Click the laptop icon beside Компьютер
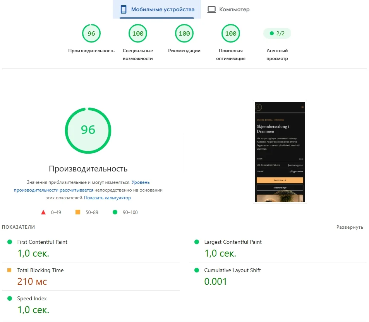This screenshot has height=322, width=369. point(211,9)
